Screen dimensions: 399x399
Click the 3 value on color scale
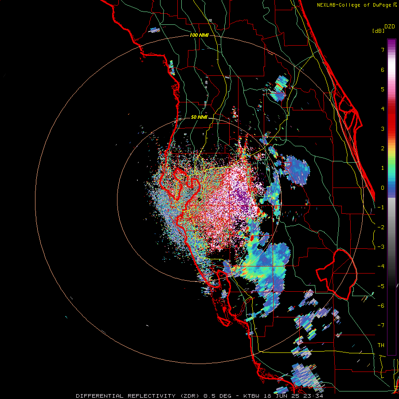[383, 129]
